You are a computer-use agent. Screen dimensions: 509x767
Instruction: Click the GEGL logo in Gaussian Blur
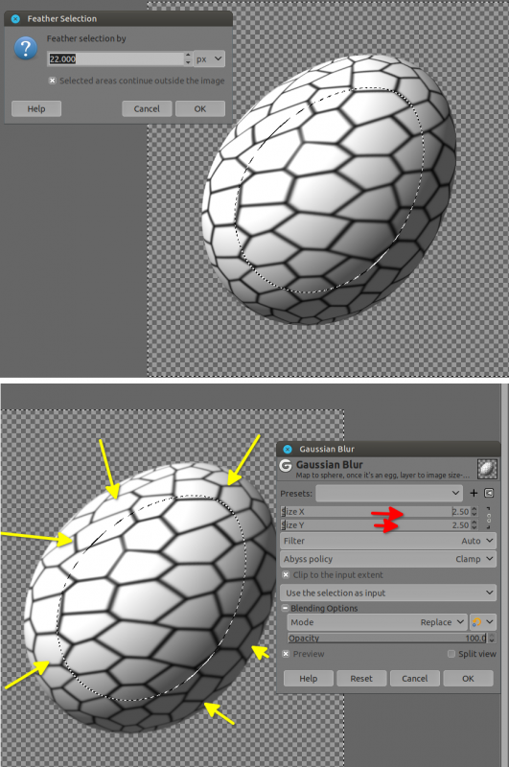tap(286, 466)
